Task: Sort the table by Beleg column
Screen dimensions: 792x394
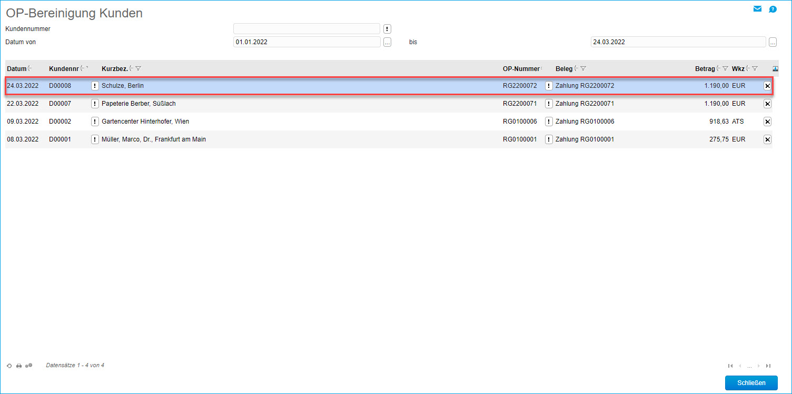Action: (x=576, y=68)
